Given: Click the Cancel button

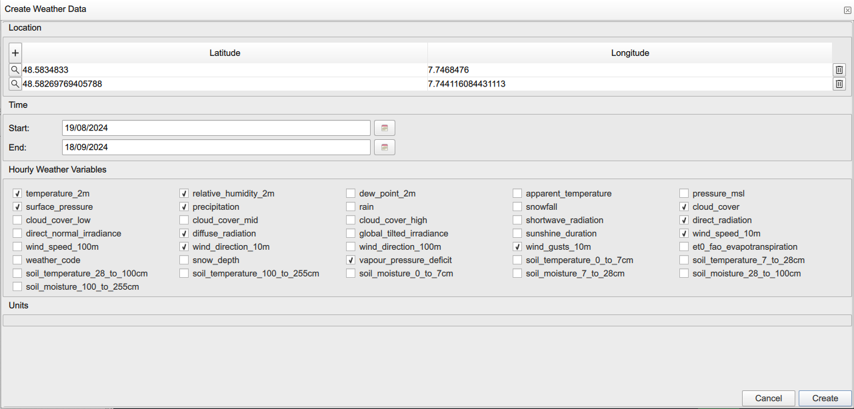Looking at the screenshot, I should [x=768, y=398].
